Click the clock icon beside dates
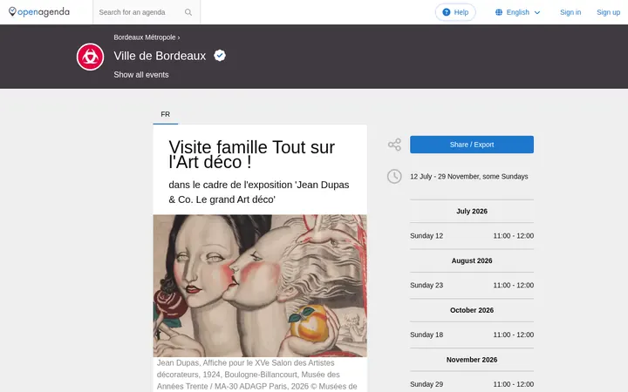628x392 pixels. (x=394, y=176)
